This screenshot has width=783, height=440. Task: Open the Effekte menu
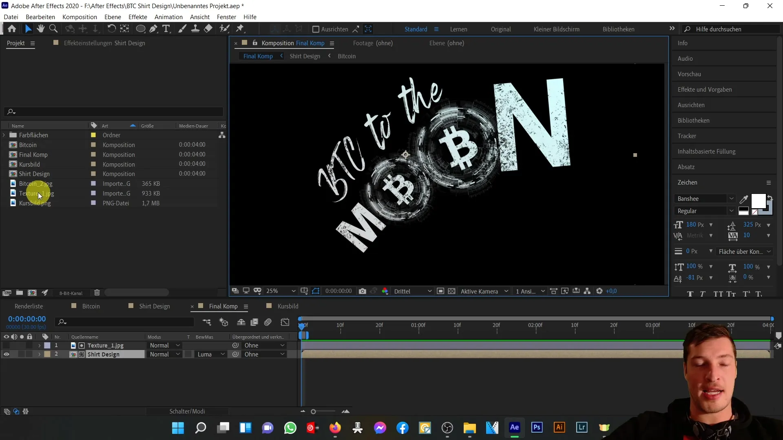tap(138, 17)
